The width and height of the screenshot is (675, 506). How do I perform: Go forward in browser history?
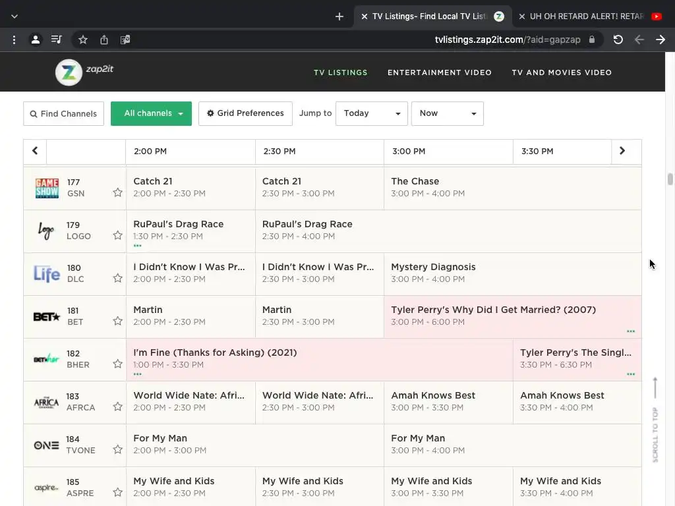coord(660,40)
